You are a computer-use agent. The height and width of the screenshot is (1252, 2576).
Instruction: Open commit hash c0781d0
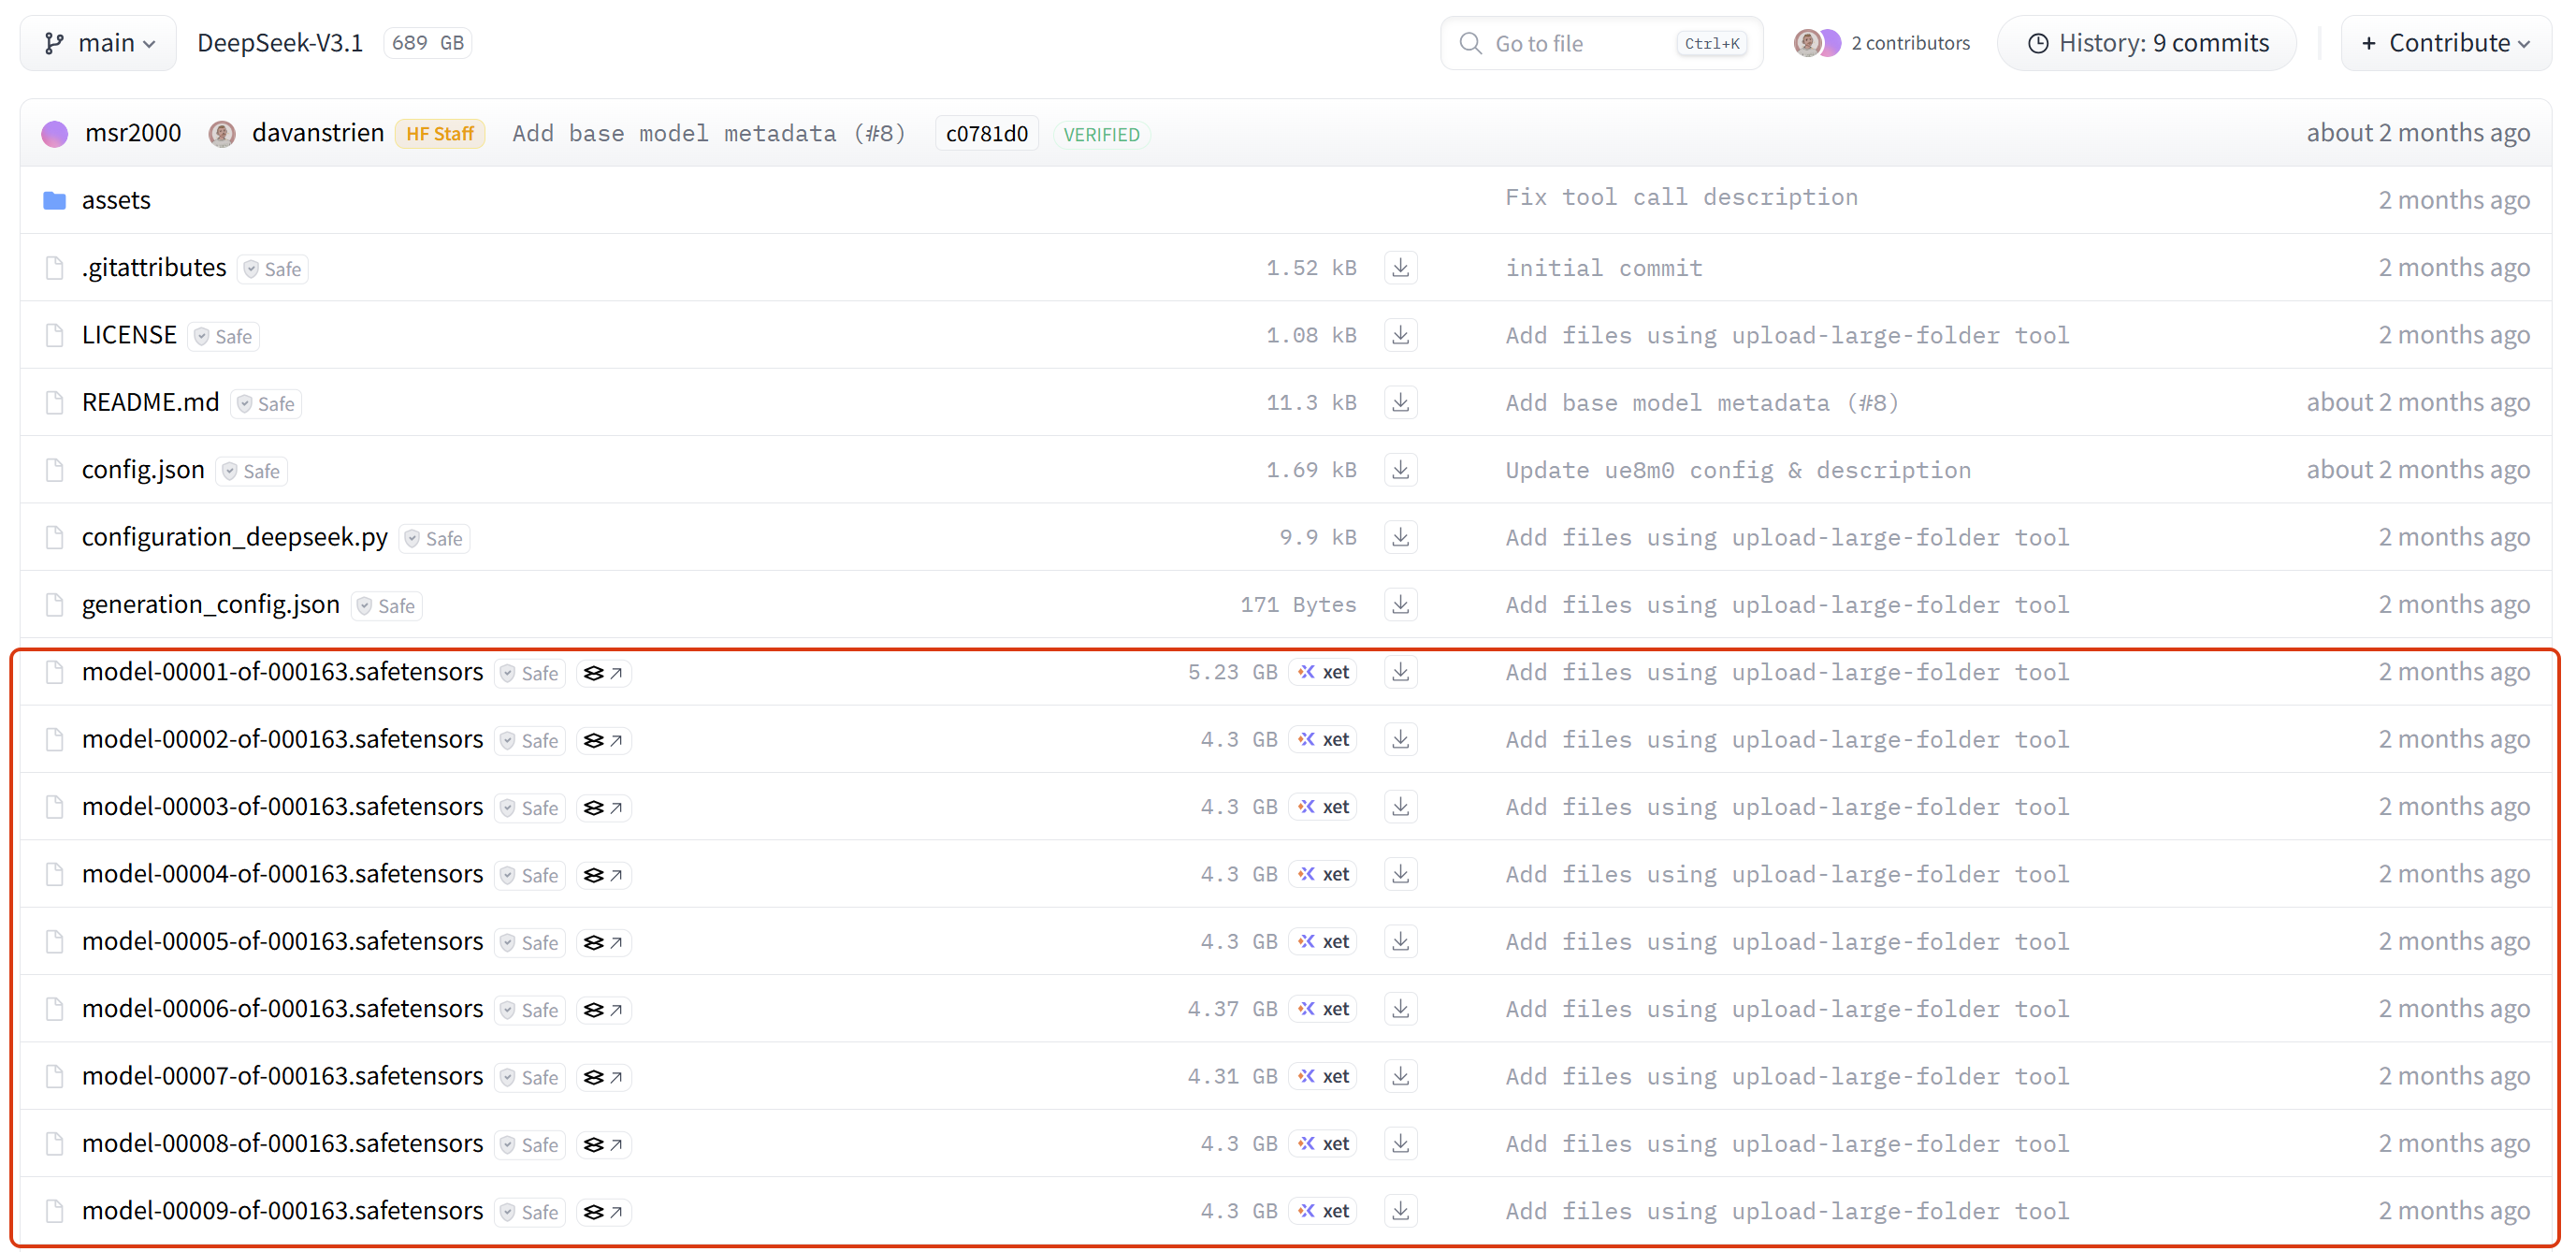tap(986, 134)
